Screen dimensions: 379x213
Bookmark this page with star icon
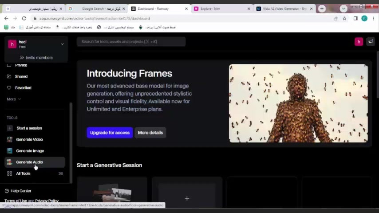pyautogui.click(x=344, y=18)
